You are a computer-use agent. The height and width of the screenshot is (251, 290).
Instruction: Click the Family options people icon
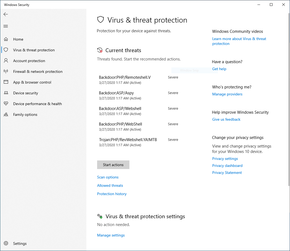tap(6, 114)
